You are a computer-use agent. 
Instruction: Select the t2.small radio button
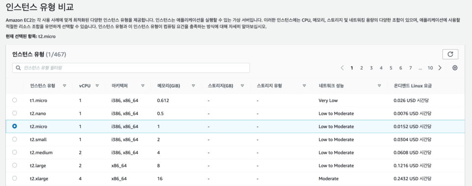14,139
